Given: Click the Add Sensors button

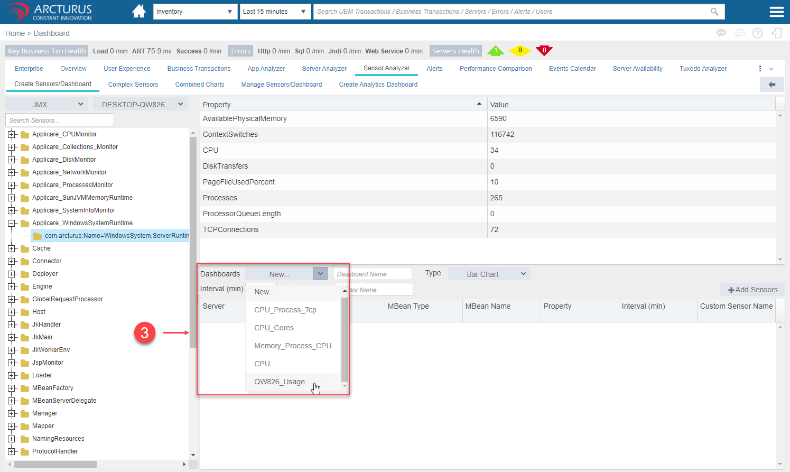Looking at the screenshot, I should point(752,290).
